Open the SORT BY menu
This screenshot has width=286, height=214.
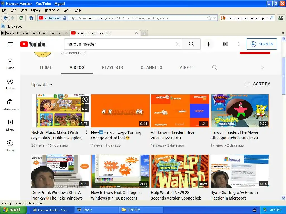tap(257, 84)
